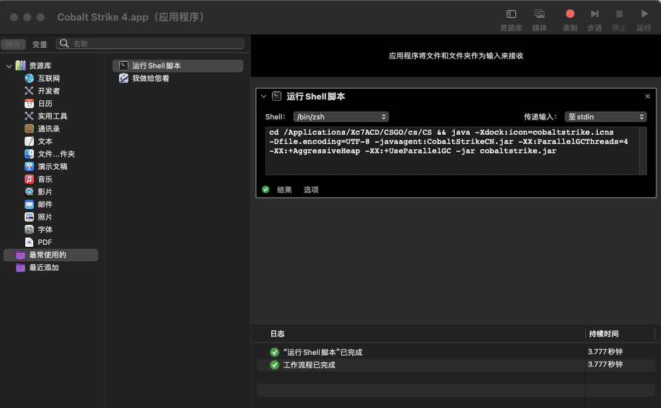Click the terminal icon in the action header

point(277,96)
